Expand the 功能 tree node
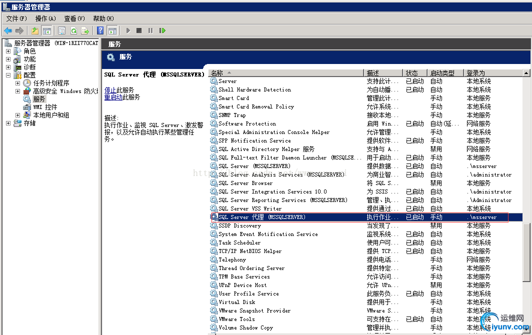Screen dimensions: 532x335 pyautogui.click(x=8, y=59)
